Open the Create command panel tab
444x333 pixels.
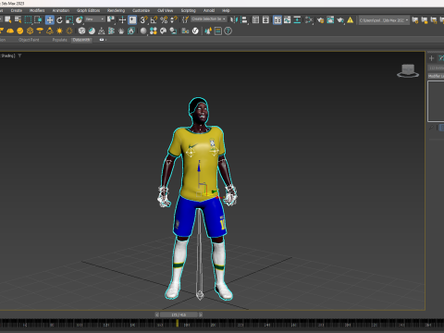(x=431, y=58)
